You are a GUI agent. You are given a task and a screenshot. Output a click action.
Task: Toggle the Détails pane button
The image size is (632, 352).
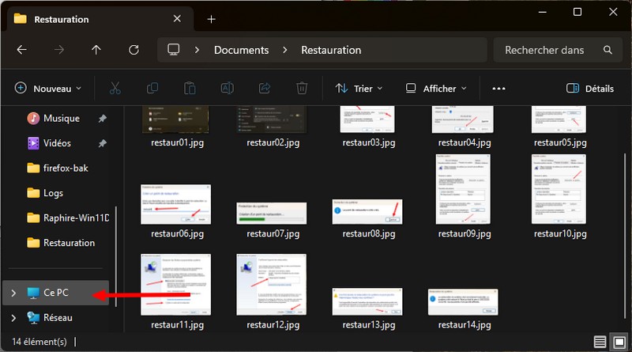590,89
